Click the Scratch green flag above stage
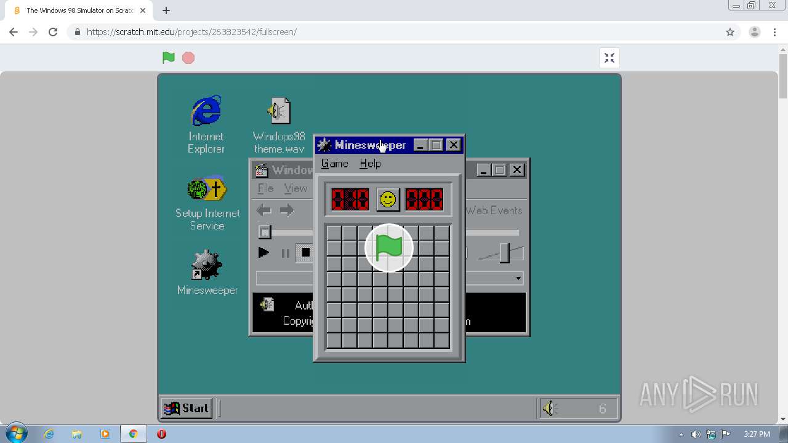The height and width of the screenshot is (443, 788). coord(169,58)
